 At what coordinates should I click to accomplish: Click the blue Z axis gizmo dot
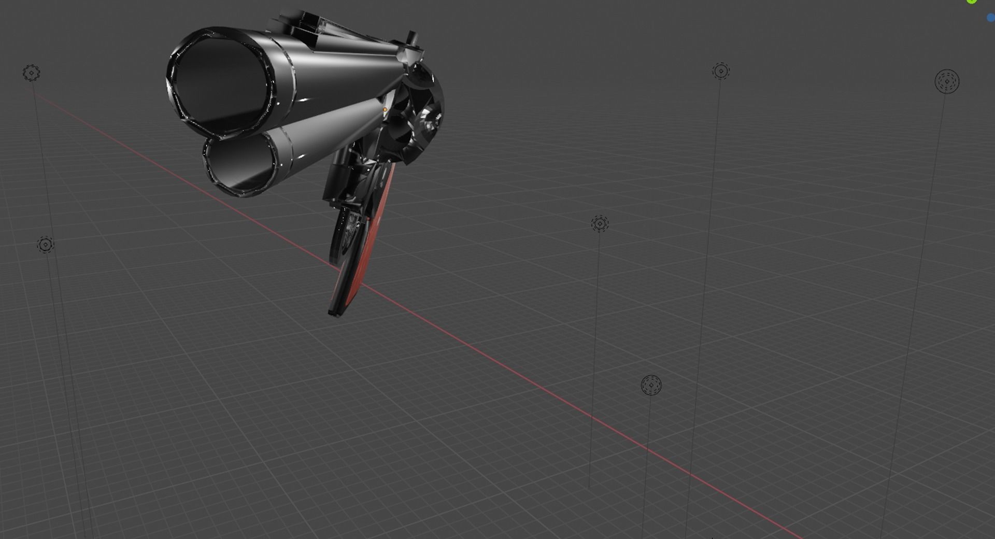point(991,18)
